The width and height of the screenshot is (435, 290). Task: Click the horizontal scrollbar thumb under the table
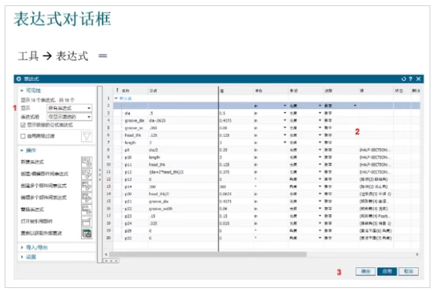tap(208, 255)
